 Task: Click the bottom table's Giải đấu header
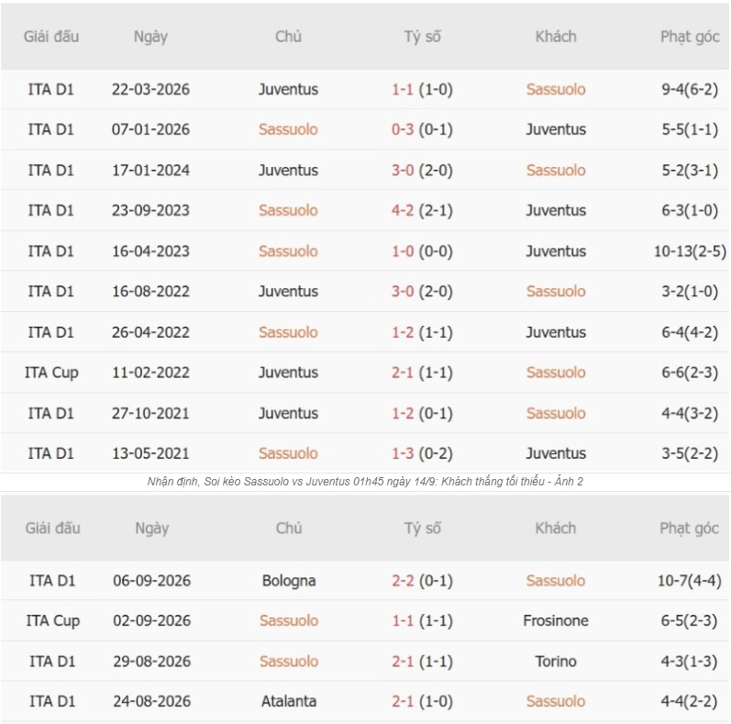tap(52, 528)
